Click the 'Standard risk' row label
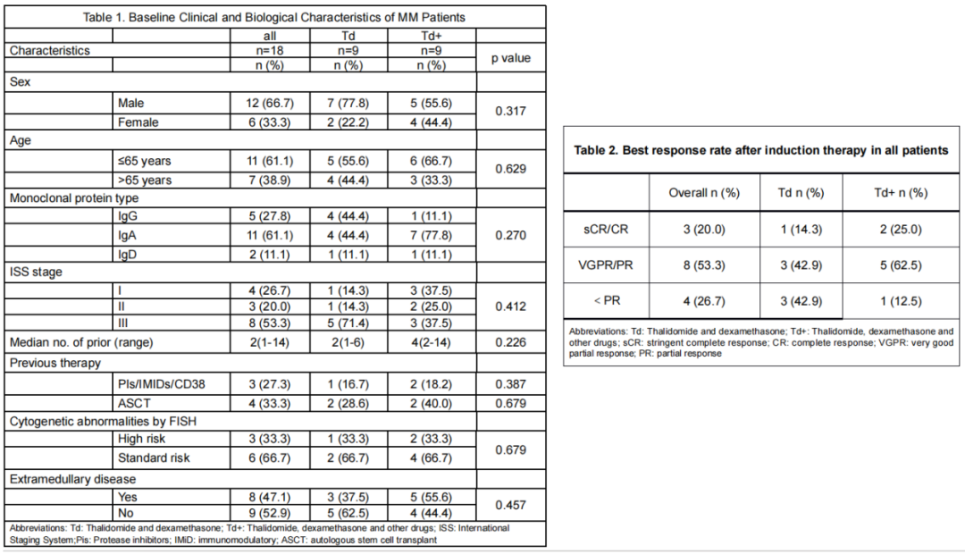 [x=154, y=458]
